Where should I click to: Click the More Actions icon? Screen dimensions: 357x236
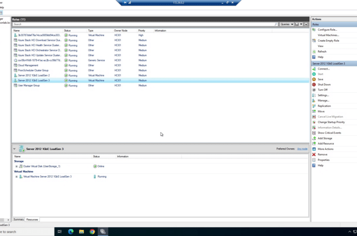pos(314,149)
